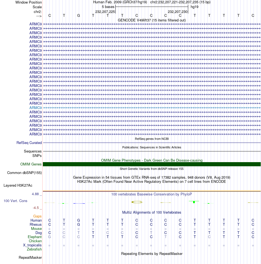Click the Layered H3K27Ac track label
This screenshot has height=264, width=261.
point(18,186)
